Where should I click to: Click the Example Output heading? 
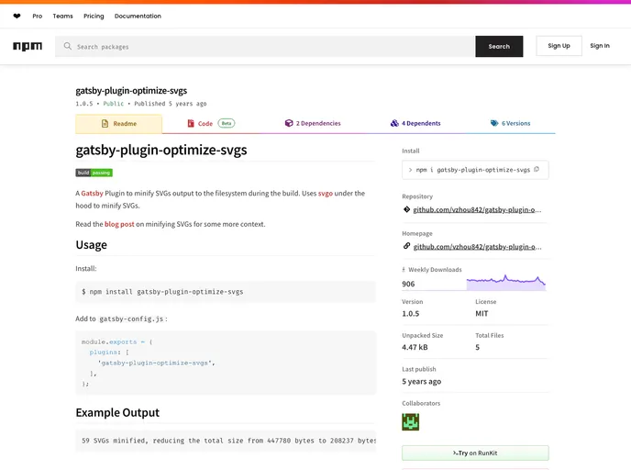117,412
